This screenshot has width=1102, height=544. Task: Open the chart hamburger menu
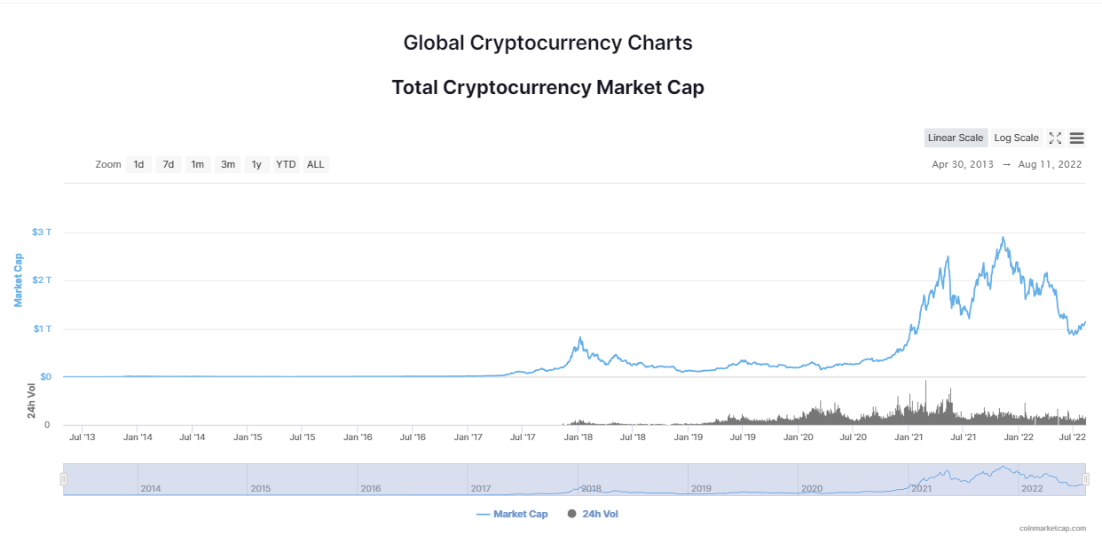pos(1077,138)
